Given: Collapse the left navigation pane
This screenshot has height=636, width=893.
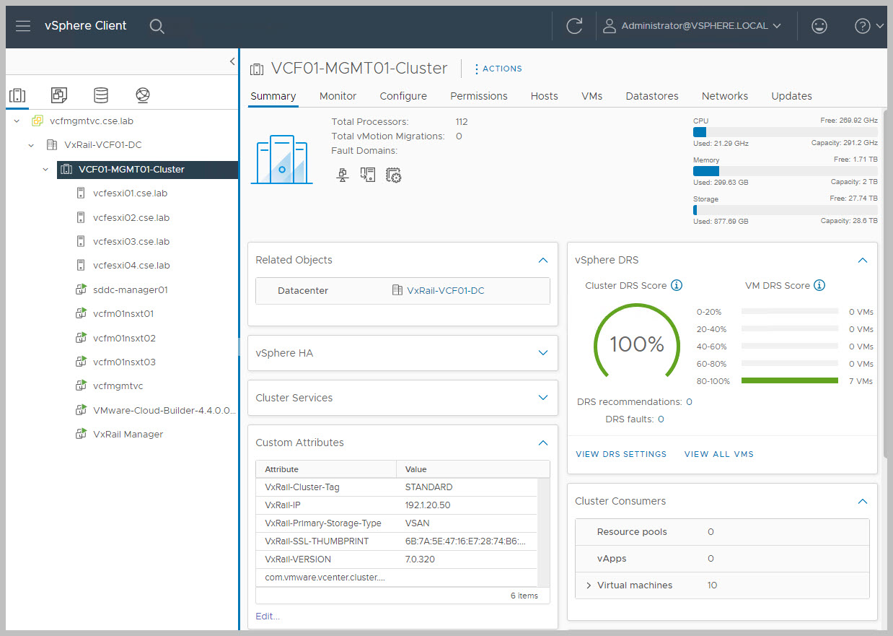Looking at the screenshot, I should [x=232, y=61].
